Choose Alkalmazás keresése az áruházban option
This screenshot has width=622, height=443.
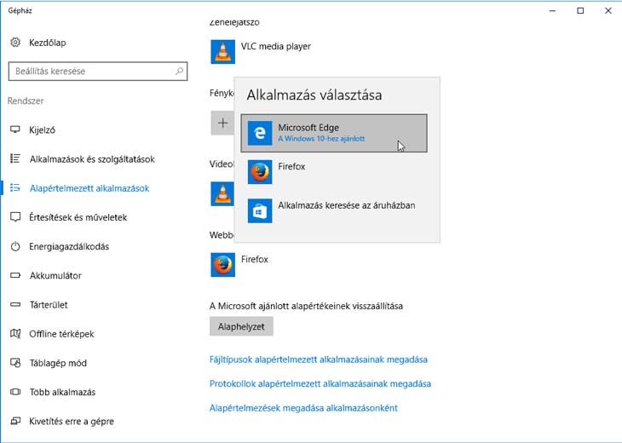pos(346,205)
